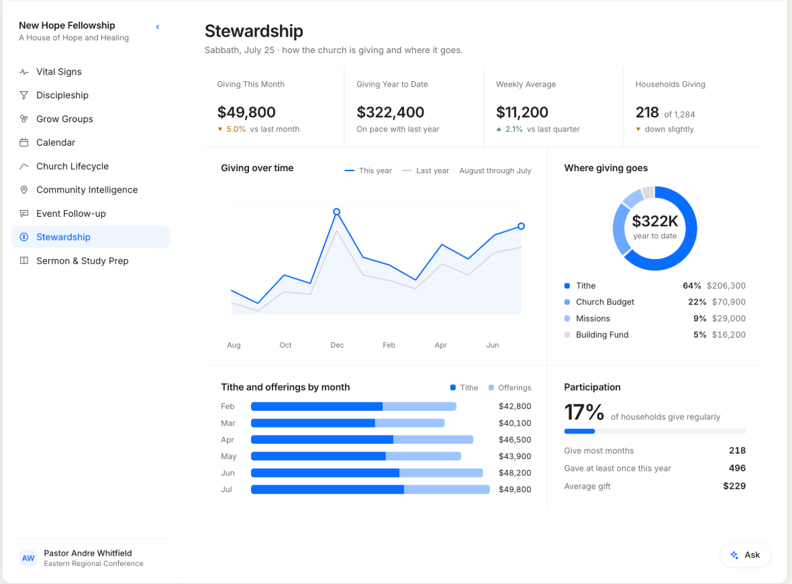Viewport: 792px width, 584px height.
Task: Click Tithe amount $206,300
Action: (x=726, y=286)
